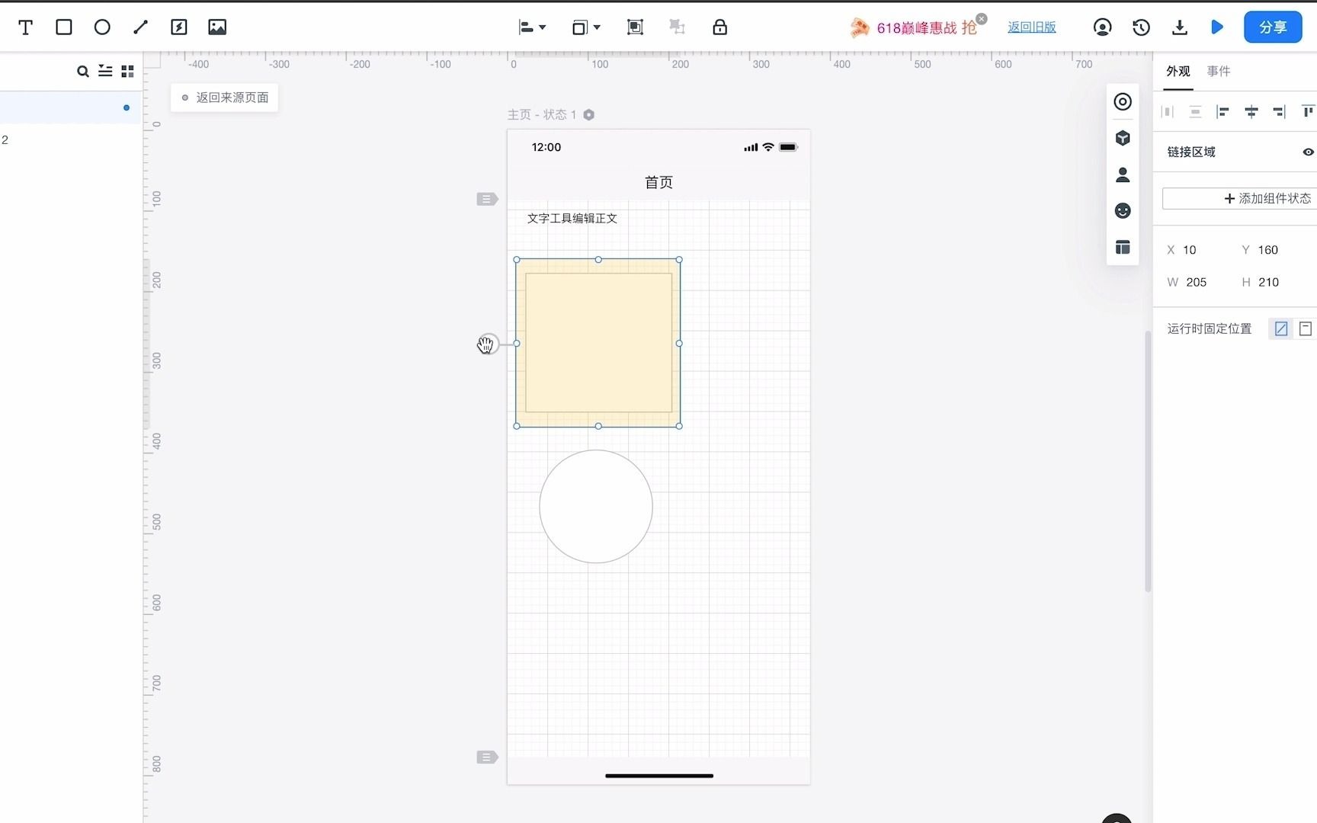Select the highlighted page row in left panel
The width and height of the screenshot is (1317, 823).
pyautogui.click(x=71, y=108)
